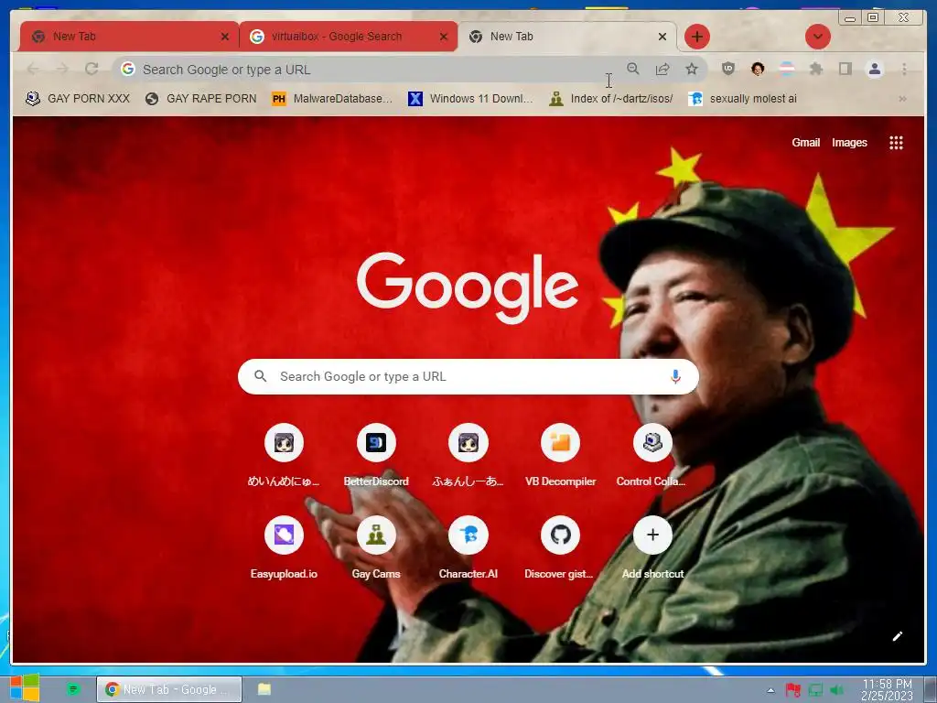Show hidden system tray icons
The width and height of the screenshot is (937, 703).
[770, 690]
